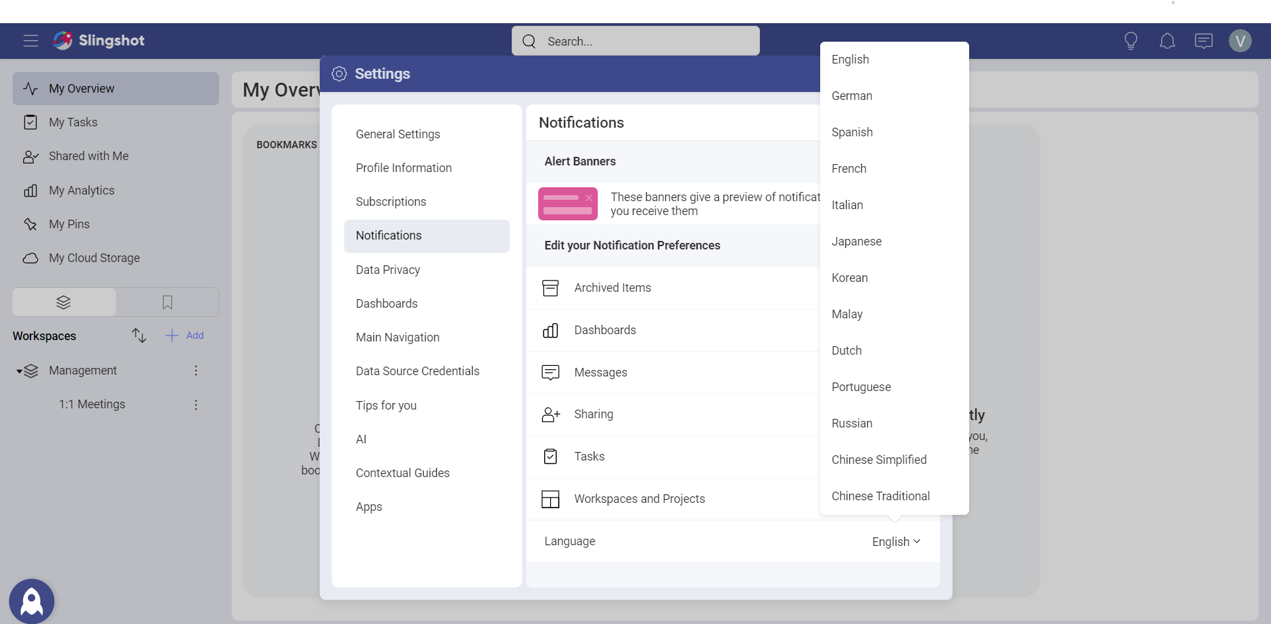Click the Search input field
This screenshot has height=624, width=1271.
pyautogui.click(x=635, y=41)
